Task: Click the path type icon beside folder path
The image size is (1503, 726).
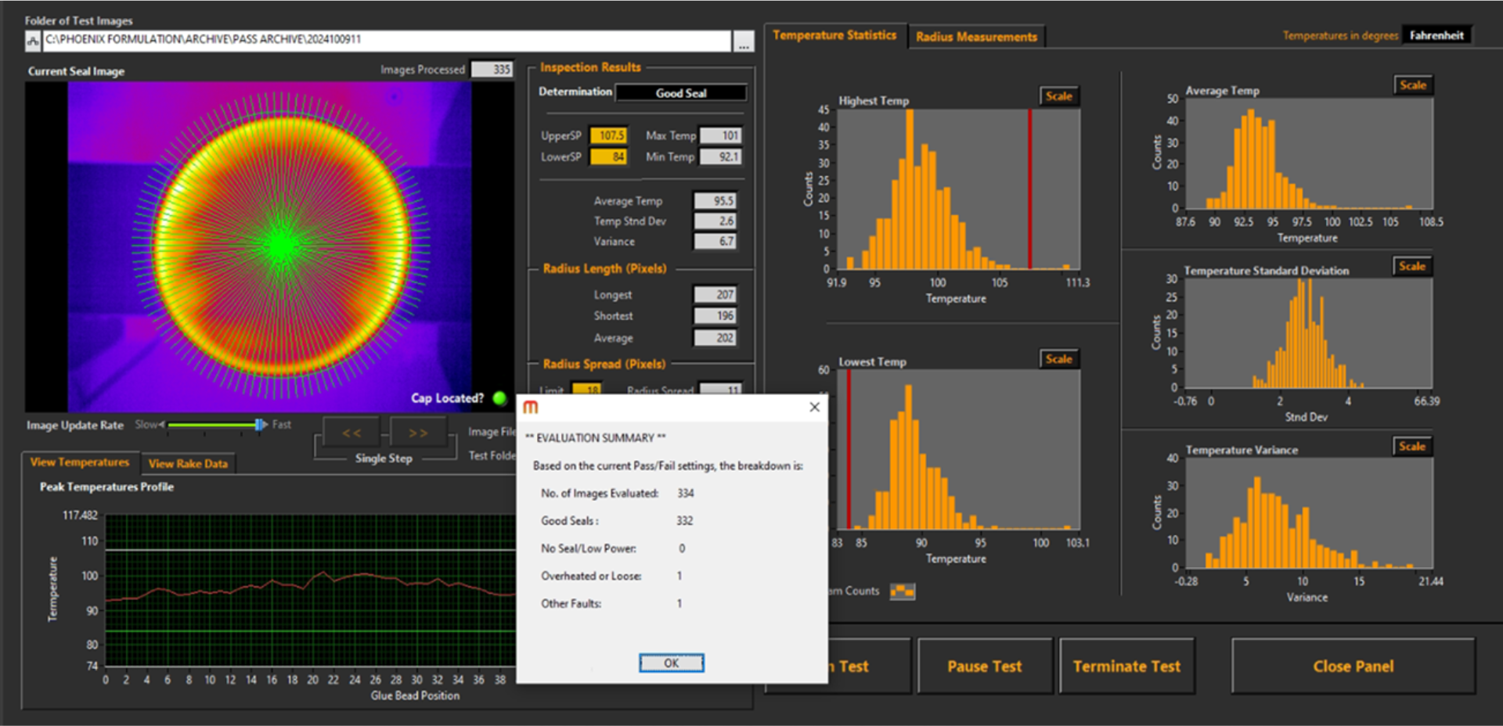Action: (33, 41)
